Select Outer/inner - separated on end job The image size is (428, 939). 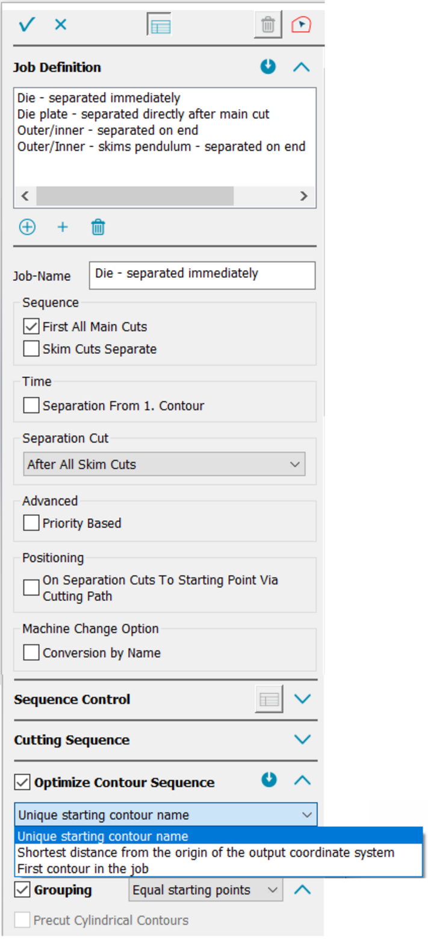click(x=108, y=130)
